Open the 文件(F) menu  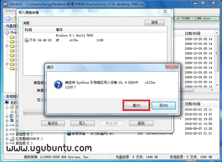[x=10, y=11]
